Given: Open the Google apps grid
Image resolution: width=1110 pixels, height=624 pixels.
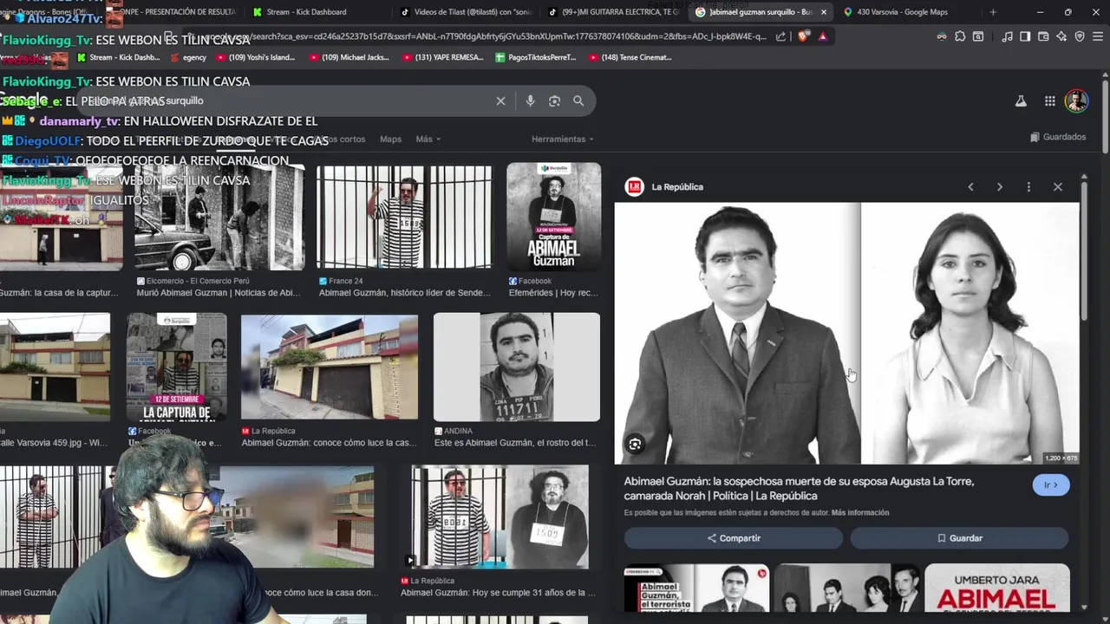Looking at the screenshot, I should pyautogui.click(x=1049, y=101).
